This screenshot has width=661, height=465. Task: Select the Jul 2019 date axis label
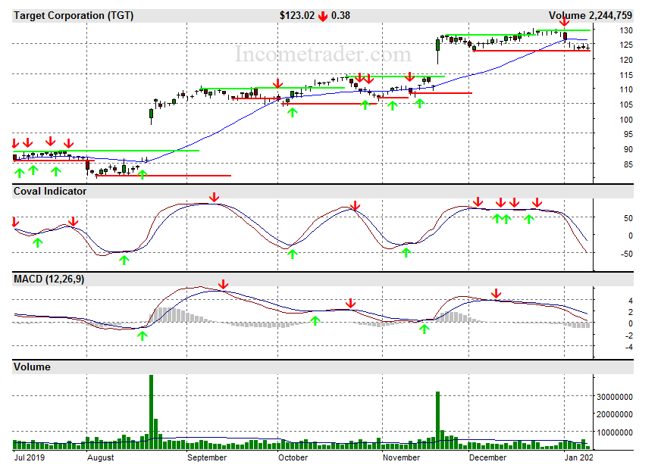[x=30, y=457]
